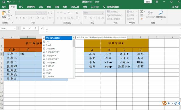This screenshot has width=181, height=110.
Task: Switch to the 数据 ribbon tab
Action: 49,7
